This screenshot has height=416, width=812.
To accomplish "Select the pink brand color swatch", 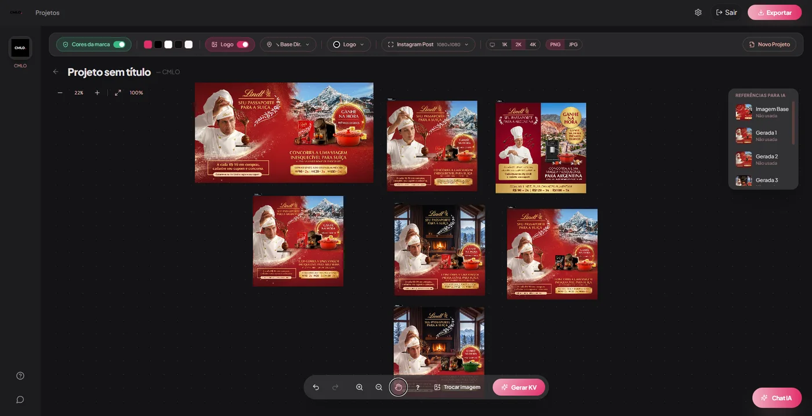I will (x=148, y=45).
